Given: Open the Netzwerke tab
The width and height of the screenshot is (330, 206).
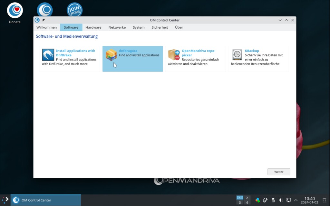Looking at the screenshot, I should pos(117,27).
